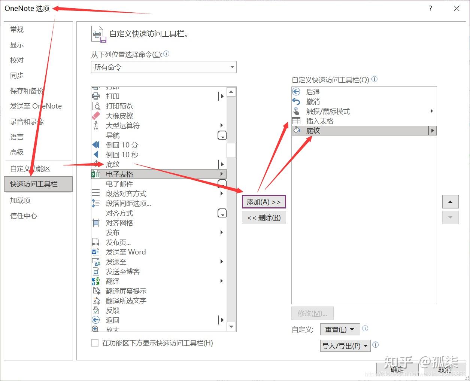Screen dimensions: 470x381
Task: Click the back arrow icon beside 返回
Action: tap(96, 320)
